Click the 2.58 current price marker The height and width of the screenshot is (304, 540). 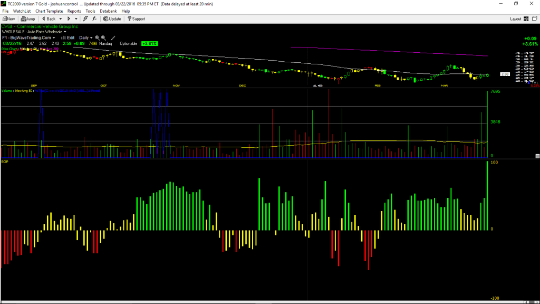[505, 74]
